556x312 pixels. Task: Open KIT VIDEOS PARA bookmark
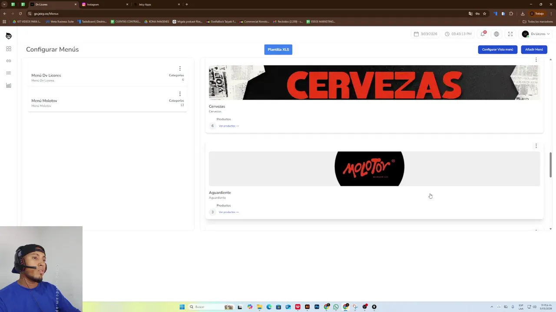tap(26, 21)
